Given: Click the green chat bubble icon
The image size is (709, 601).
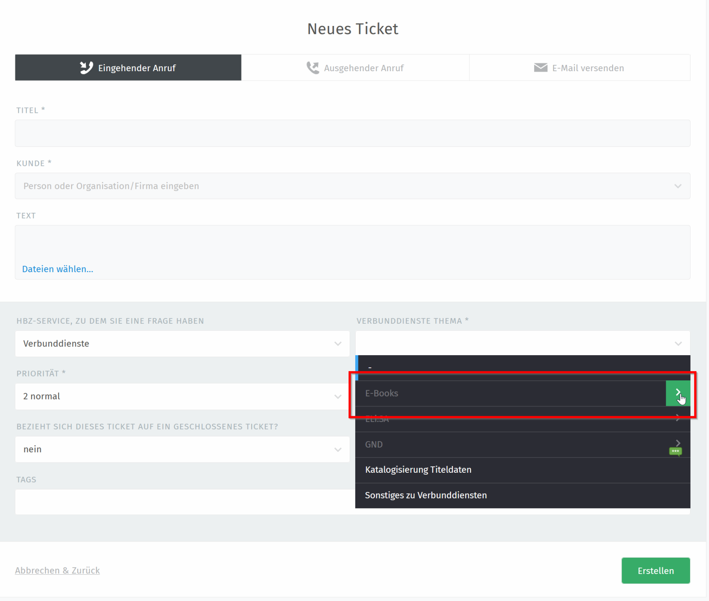Looking at the screenshot, I should [x=676, y=451].
